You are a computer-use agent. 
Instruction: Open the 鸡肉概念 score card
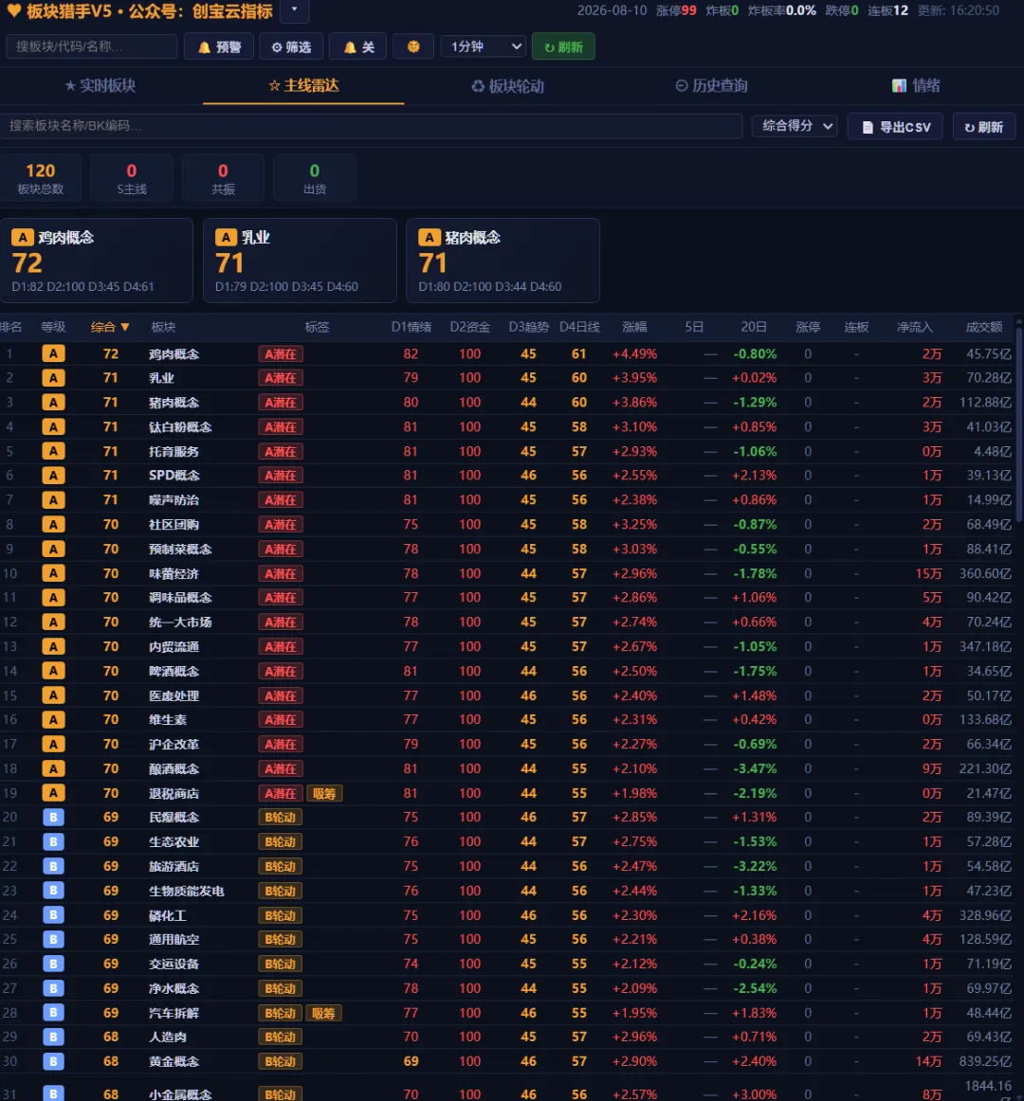coord(97,261)
